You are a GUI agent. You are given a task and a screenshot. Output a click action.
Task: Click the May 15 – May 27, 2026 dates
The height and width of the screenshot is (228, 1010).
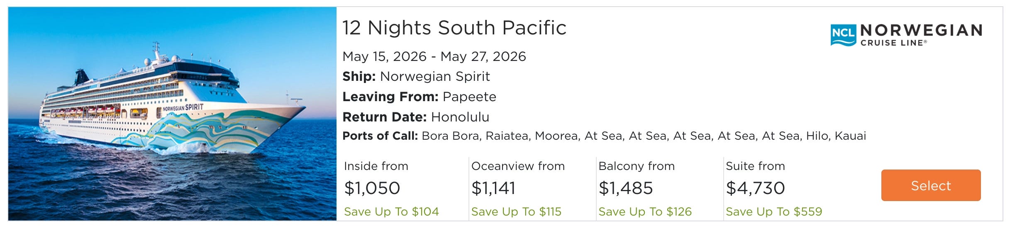click(x=434, y=56)
